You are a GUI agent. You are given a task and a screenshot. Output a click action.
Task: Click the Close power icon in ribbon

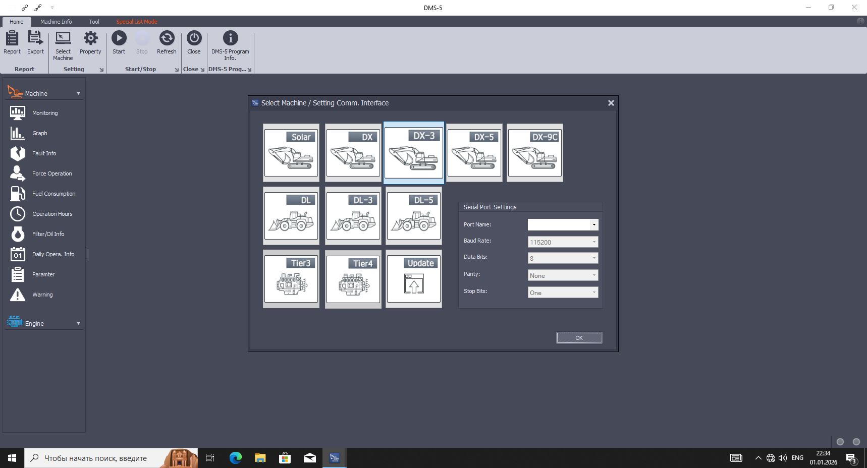(x=194, y=43)
